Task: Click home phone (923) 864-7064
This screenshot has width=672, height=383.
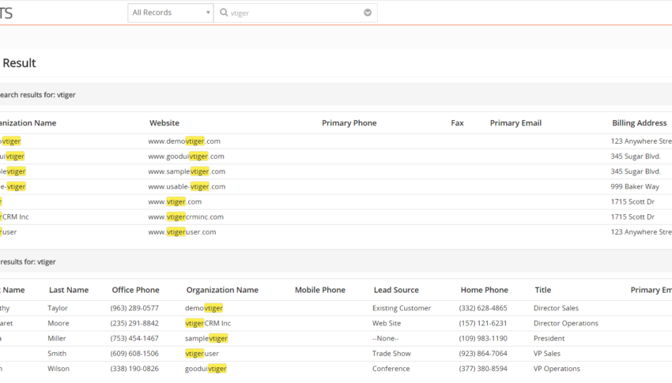Action: coord(483,354)
